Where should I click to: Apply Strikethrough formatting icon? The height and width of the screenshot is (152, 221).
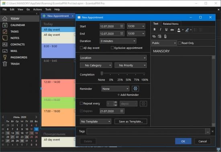172,30
